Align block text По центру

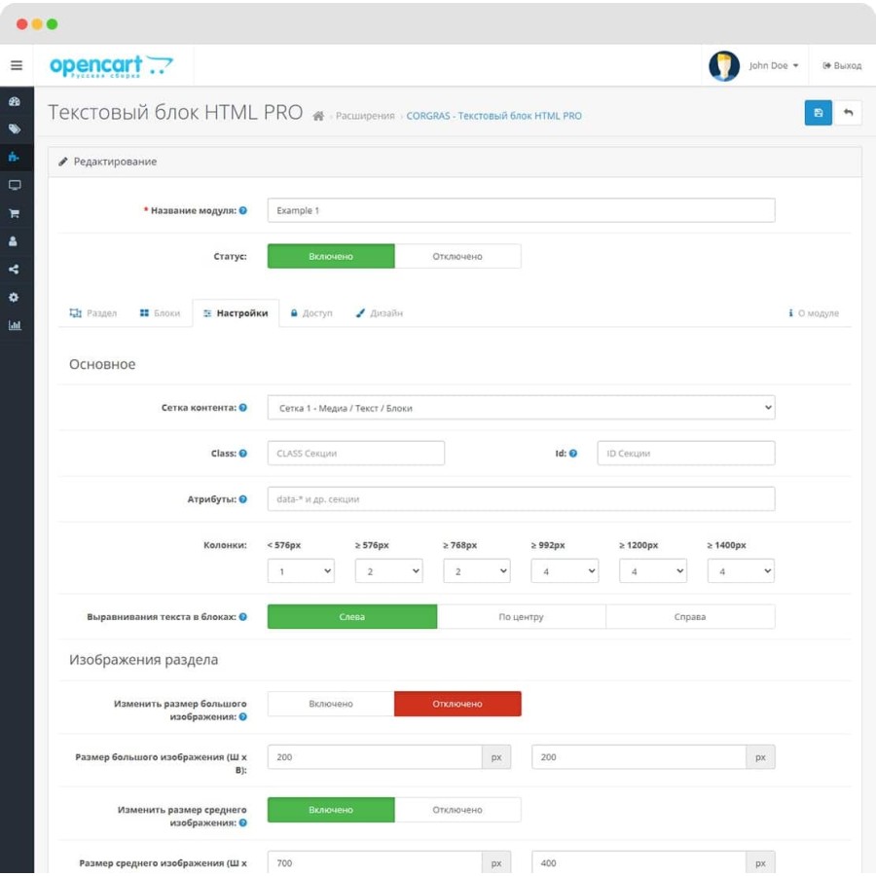click(522, 617)
